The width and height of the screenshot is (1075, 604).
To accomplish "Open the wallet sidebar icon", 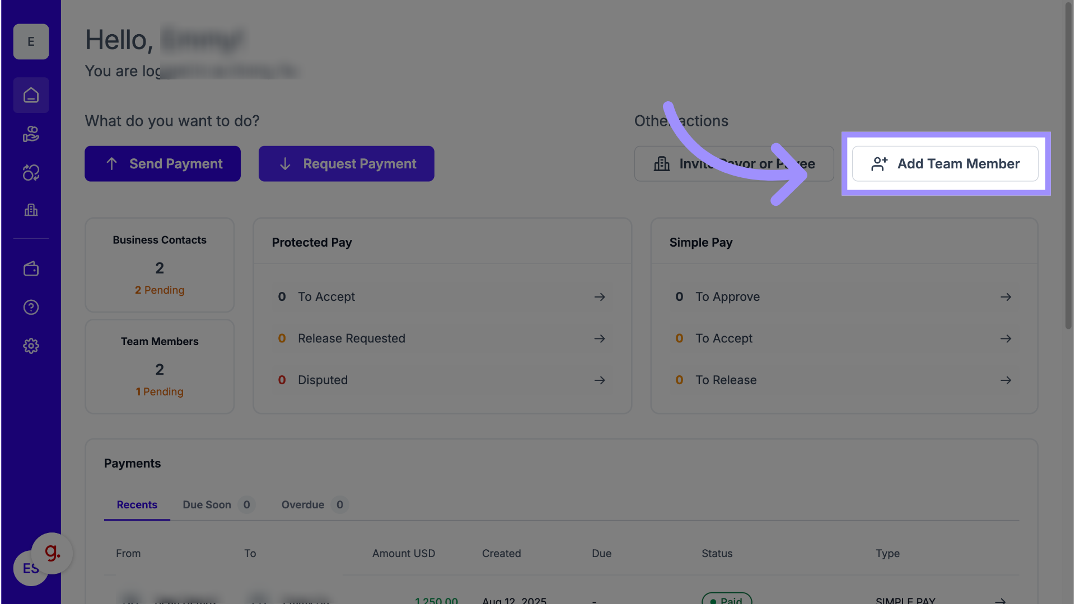I will point(31,269).
